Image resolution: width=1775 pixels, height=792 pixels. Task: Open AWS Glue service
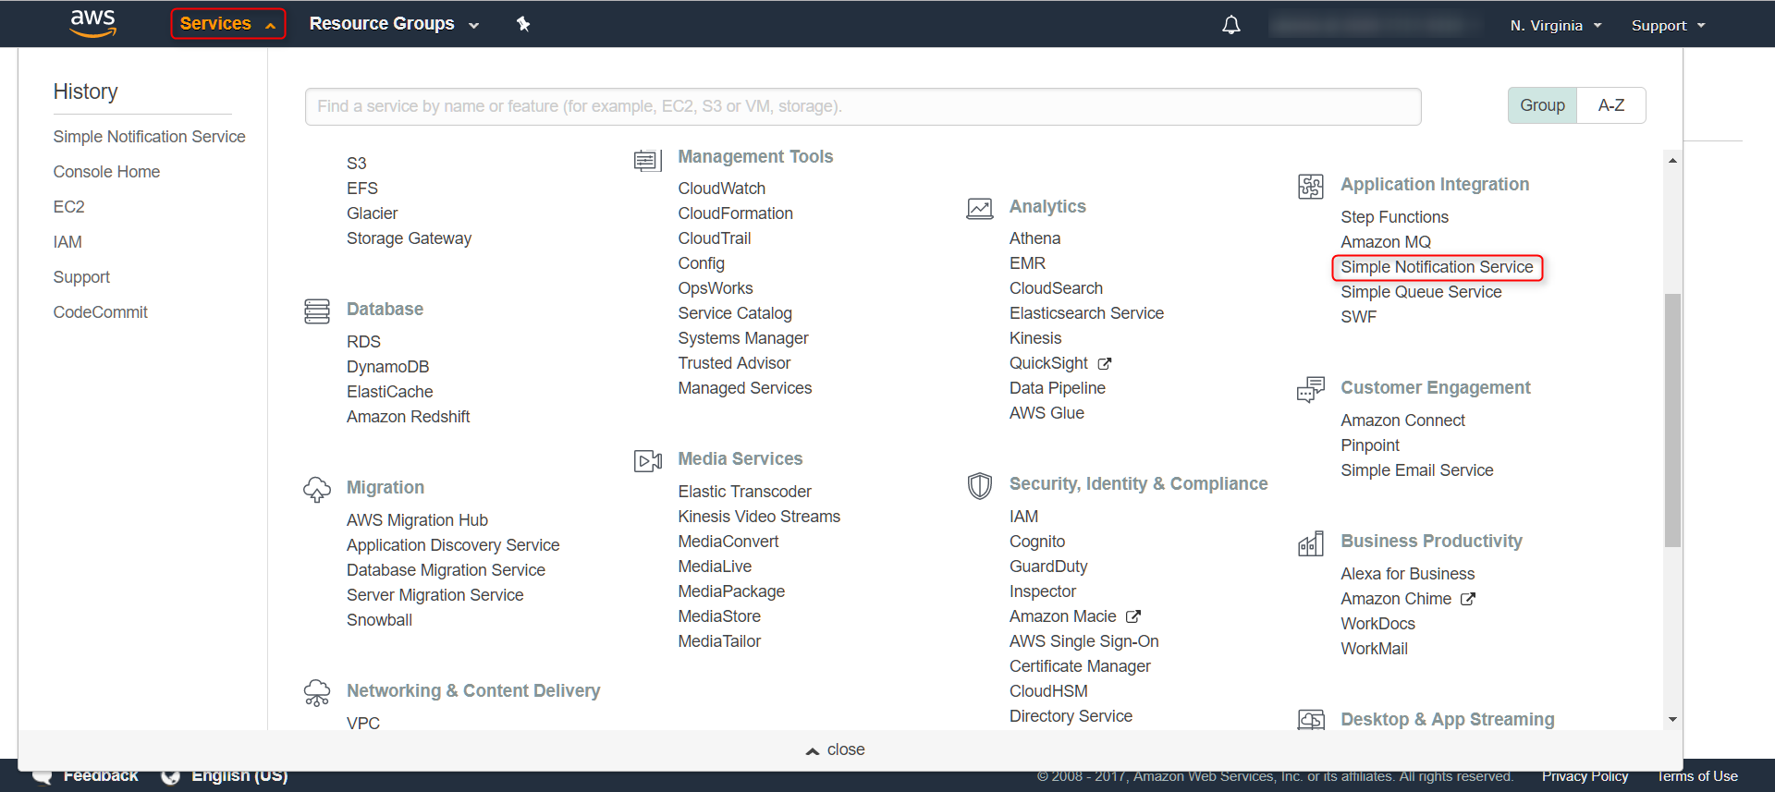[x=1047, y=413]
